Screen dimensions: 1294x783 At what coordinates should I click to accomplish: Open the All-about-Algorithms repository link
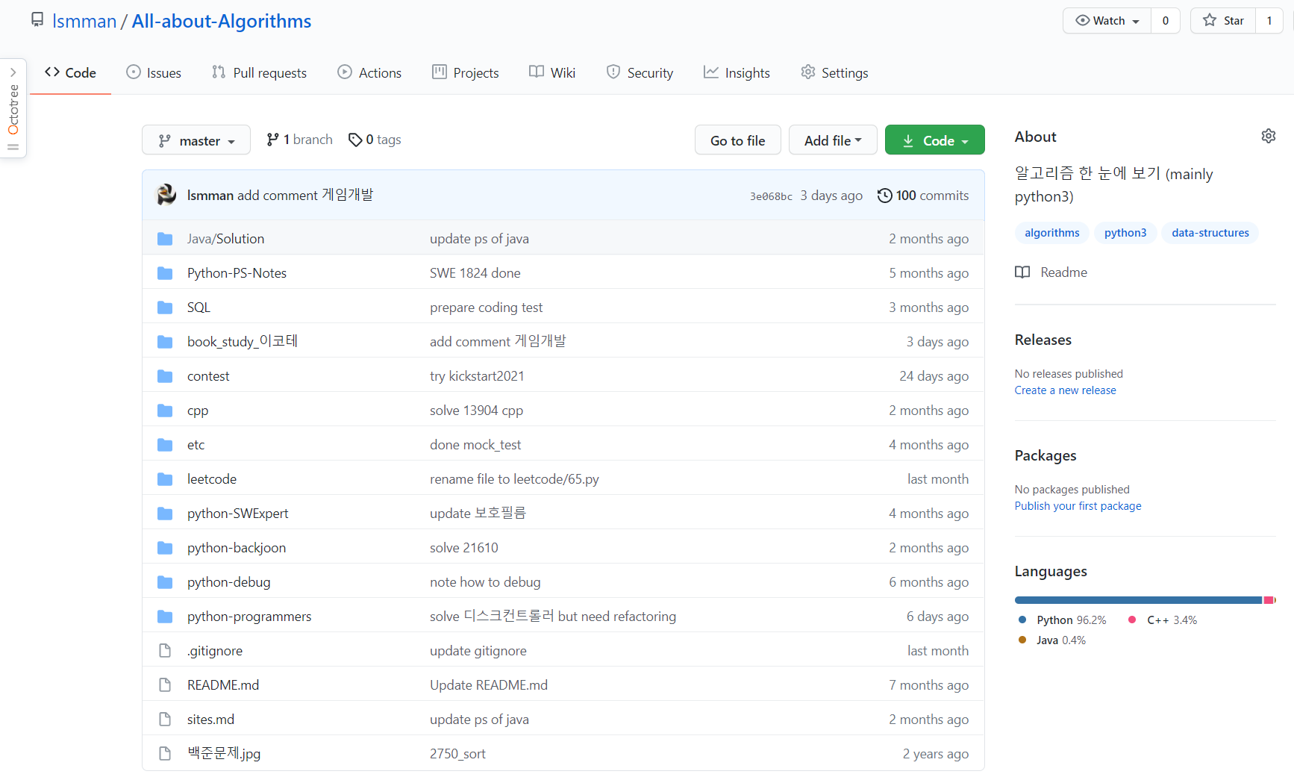click(x=222, y=21)
